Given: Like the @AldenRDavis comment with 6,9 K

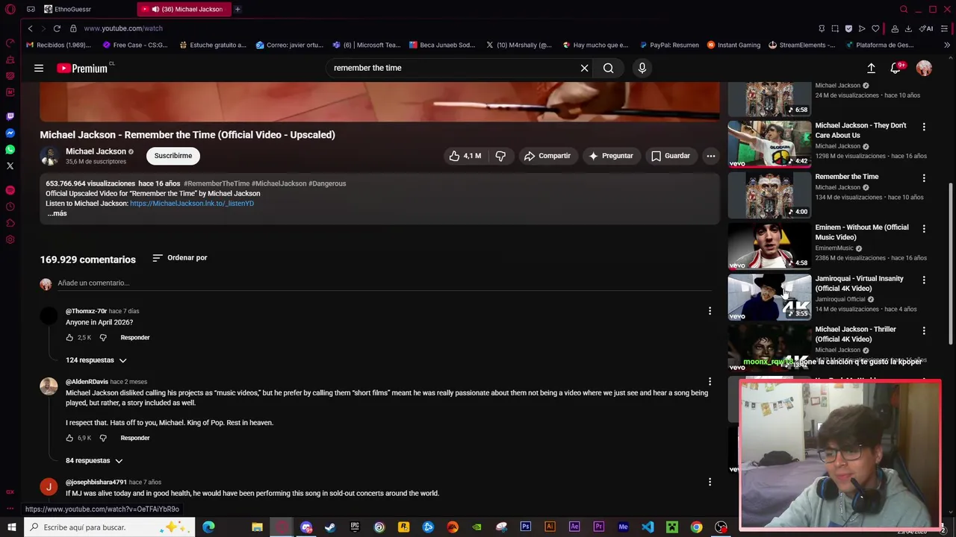Looking at the screenshot, I should point(69,438).
